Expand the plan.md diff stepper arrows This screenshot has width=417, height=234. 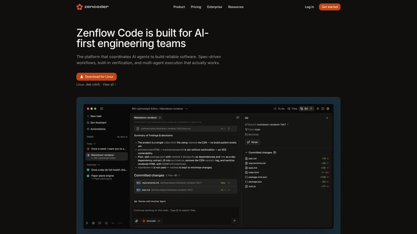[229, 129]
